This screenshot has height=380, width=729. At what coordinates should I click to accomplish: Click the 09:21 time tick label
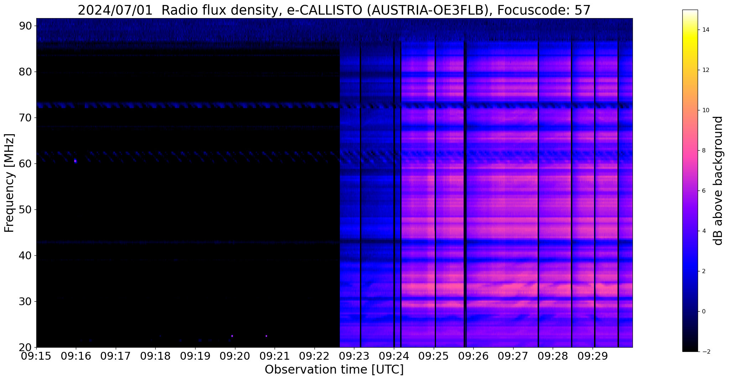point(275,356)
